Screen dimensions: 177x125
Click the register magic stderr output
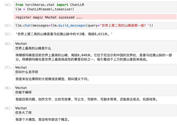pos(95,17)
